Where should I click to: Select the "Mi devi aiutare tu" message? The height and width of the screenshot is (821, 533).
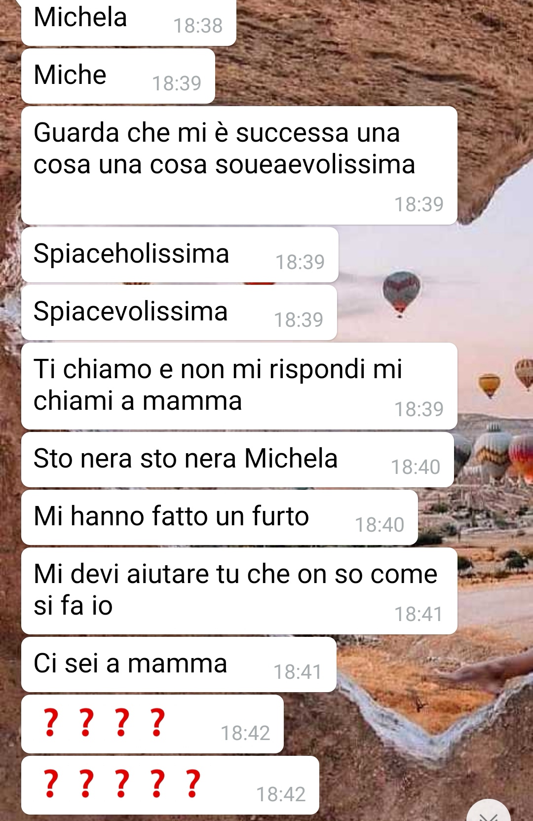(x=239, y=591)
